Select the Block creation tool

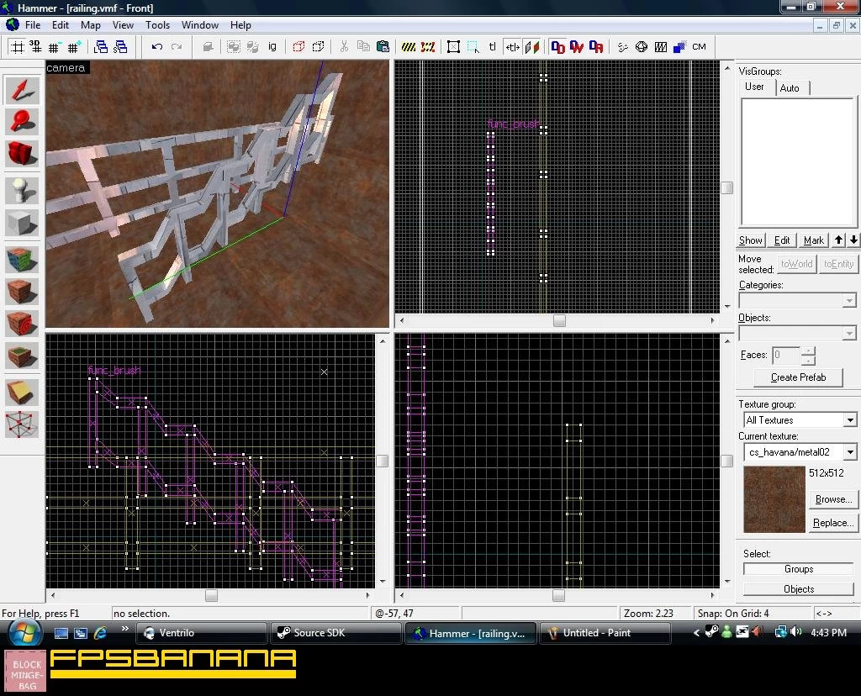pyautogui.click(x=21, y=222)
